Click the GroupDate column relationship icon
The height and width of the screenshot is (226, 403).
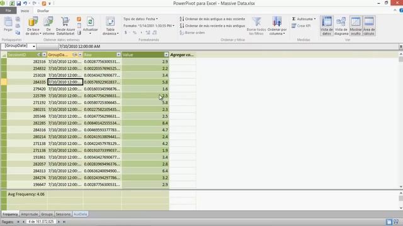pyautogui.click(x=74, y=55)
